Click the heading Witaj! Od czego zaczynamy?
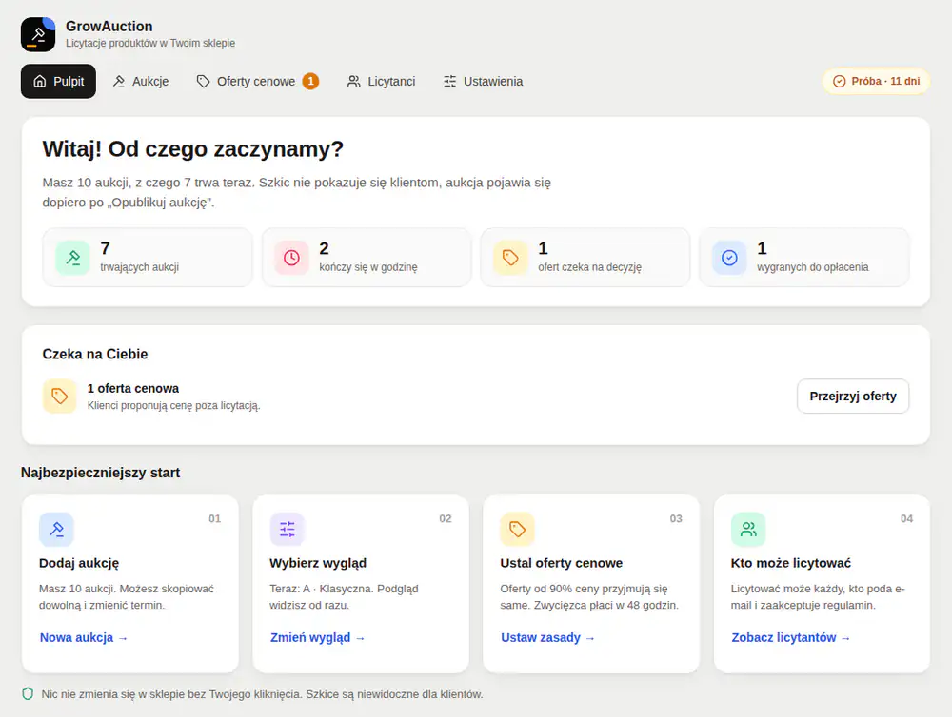 click(193, 149)
